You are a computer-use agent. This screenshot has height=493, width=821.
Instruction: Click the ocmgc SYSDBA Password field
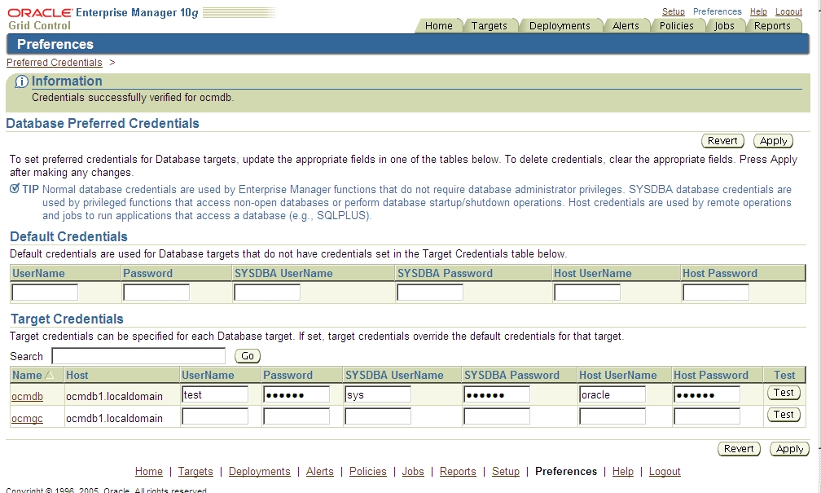pyautogui.click(x=497, y=416)
